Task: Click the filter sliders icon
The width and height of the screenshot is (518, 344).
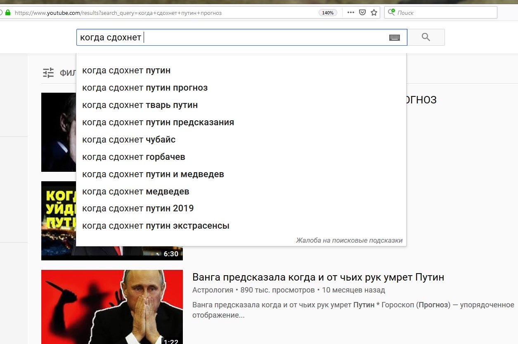Action: tap(48, 73)
